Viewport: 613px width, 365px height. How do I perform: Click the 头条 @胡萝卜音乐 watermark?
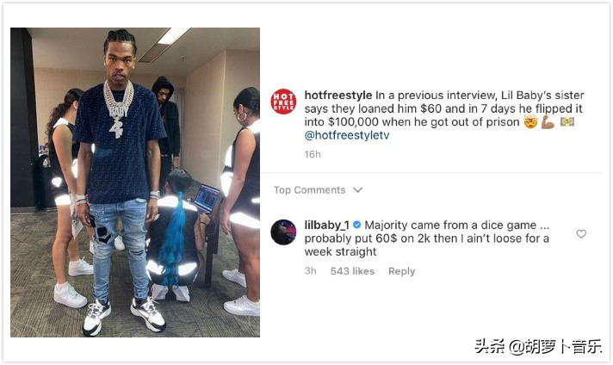[538, 346]
